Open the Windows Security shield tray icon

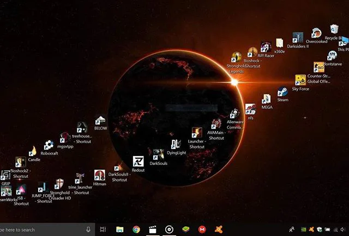(320, 229)
